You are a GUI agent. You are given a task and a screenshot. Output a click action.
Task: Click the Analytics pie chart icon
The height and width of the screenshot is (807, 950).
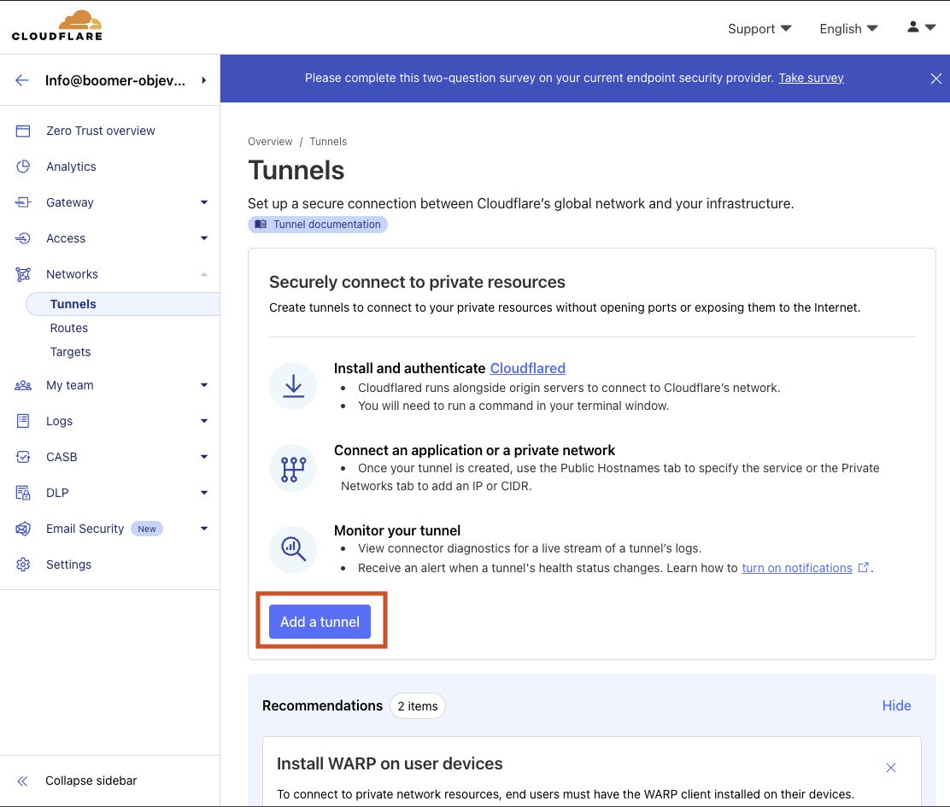tap(23, 167)
